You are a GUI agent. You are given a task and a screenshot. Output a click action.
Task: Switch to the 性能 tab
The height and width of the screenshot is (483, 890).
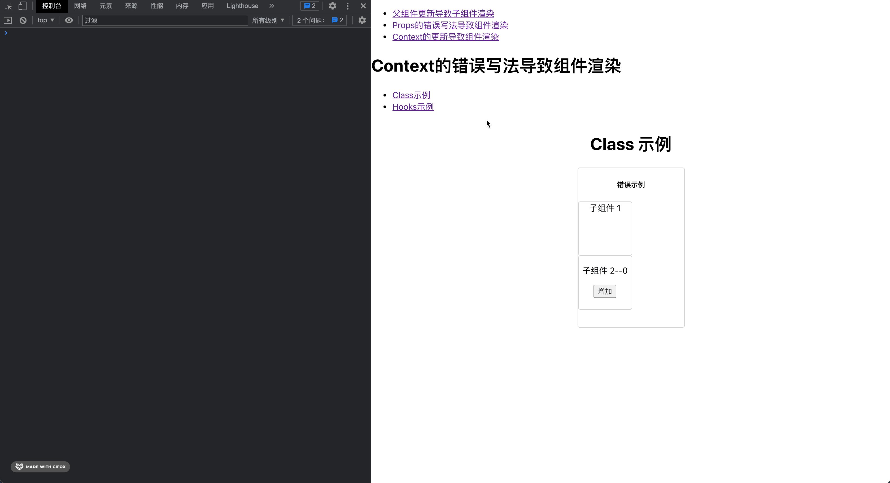(156, 6)
